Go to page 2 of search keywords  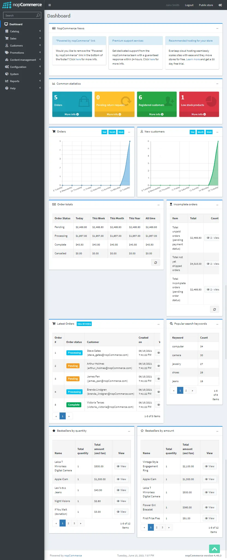tap(186, 391)
